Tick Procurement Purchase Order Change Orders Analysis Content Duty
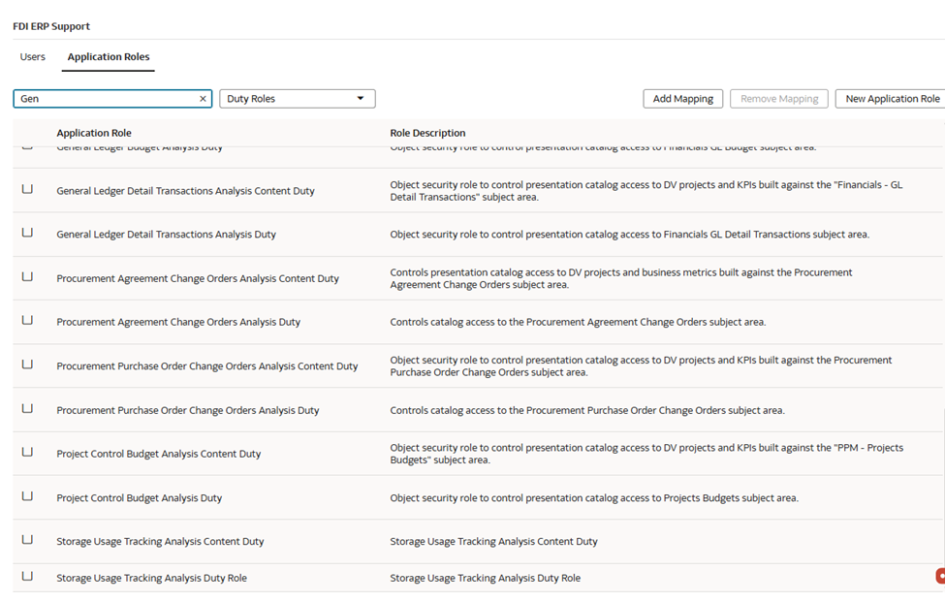The width and height of the screenshot is (945, 602). tap(27, 365)
